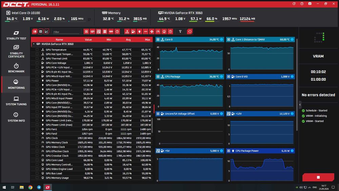
Task: Open File Explorer from the taskbar
Action: [x=22, y=187]
